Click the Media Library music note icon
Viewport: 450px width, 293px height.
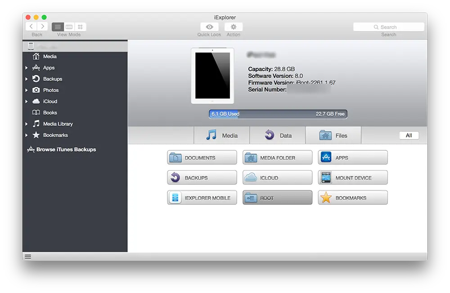(x=36, y=124)
